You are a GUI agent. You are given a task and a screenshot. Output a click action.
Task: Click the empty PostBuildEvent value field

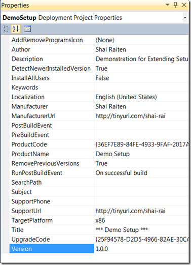141,126
